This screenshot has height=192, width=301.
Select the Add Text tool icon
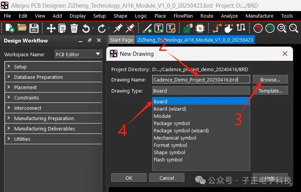pyautogui.click(x=159, y=28)
